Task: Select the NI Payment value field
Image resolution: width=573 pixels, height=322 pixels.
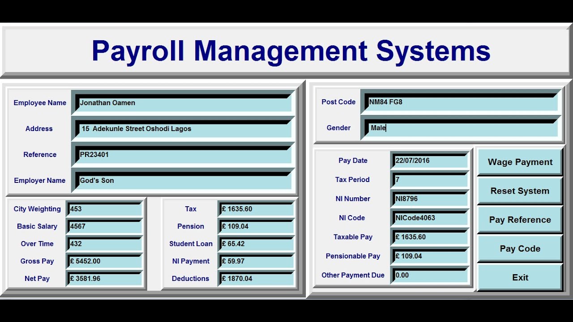Action: [x=257, y=261]
